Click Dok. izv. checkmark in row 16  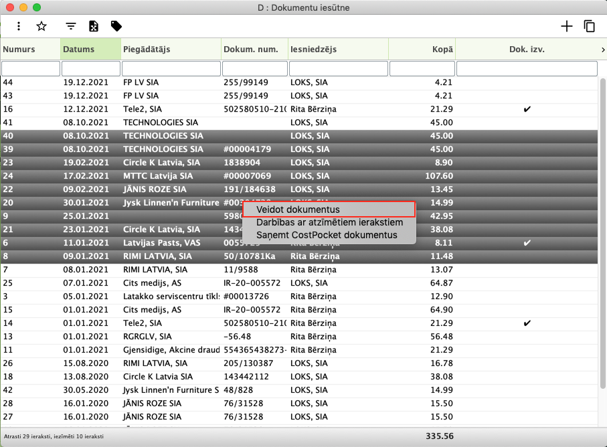(527, 109)
